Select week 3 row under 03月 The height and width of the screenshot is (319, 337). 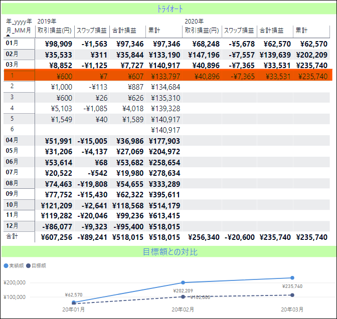12,97
